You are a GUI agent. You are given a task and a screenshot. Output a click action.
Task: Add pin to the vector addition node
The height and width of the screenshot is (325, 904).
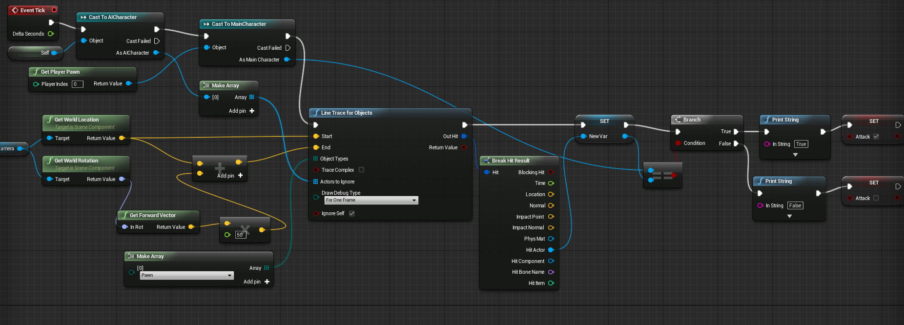(x=230, y=176)
